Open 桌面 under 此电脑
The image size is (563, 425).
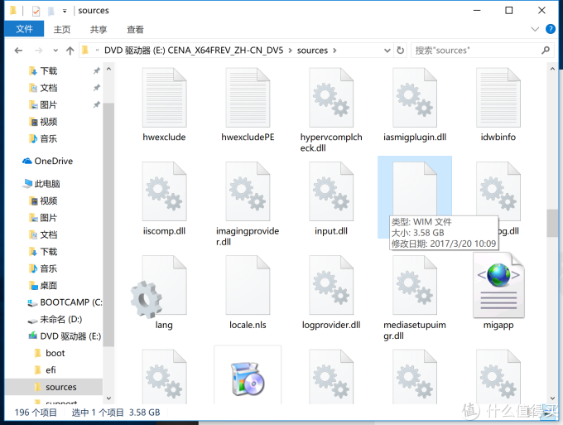[x=43, y=286]
